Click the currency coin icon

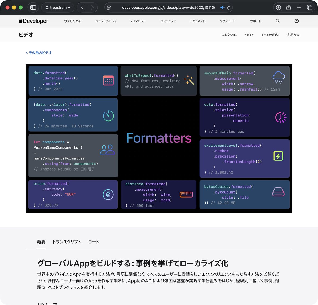pos(108,195)
